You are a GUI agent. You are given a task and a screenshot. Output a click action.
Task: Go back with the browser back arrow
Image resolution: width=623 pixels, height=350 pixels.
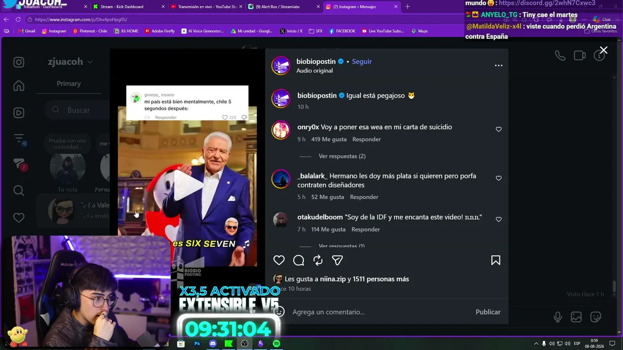6,19
